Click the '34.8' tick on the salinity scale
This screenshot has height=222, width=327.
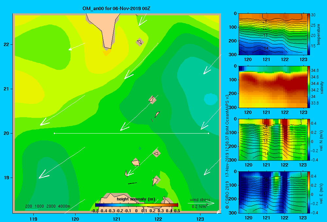pos(315,71)
